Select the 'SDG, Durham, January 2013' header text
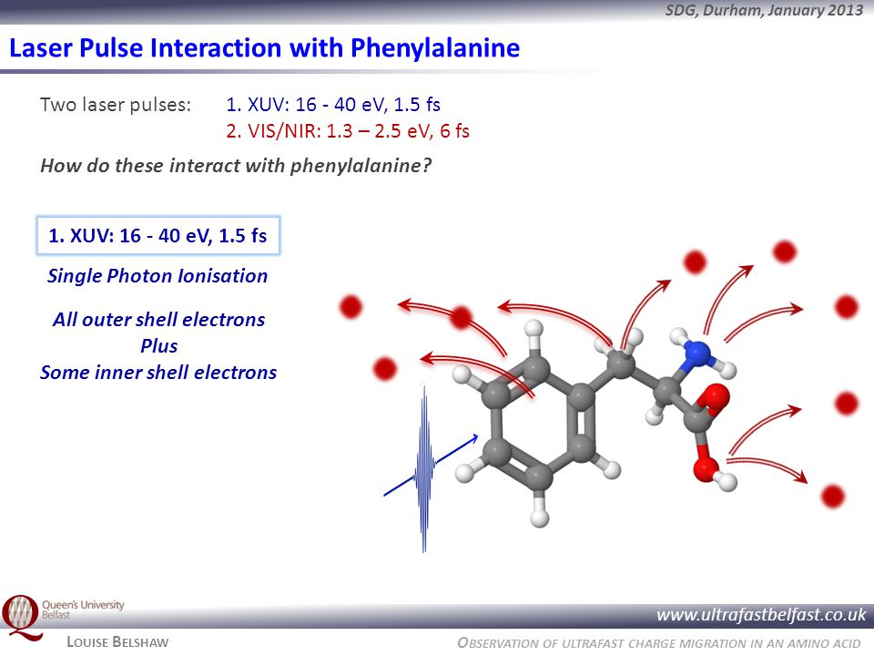The image size is (874, 656). (x=763, y=10)
